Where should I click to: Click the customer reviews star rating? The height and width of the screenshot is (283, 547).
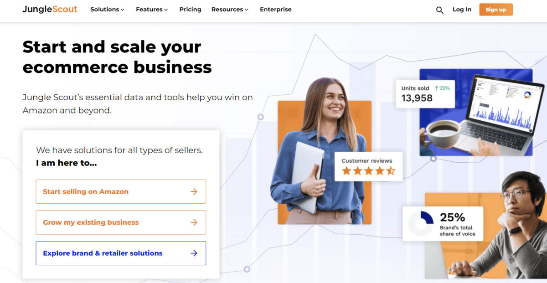(x=368, y=171)
